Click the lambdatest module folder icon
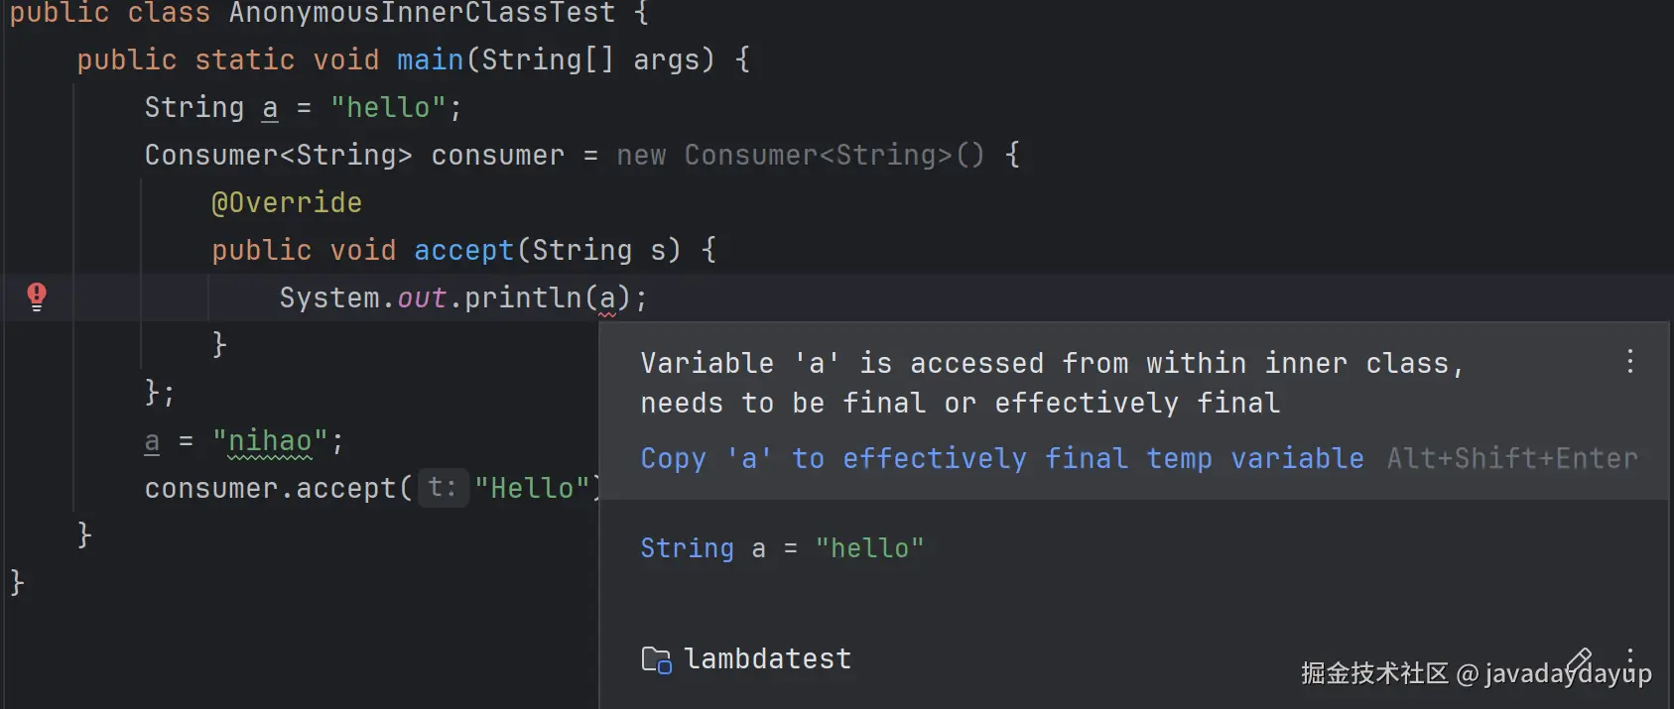The image size is (1674, 709). tap(656, 659)
